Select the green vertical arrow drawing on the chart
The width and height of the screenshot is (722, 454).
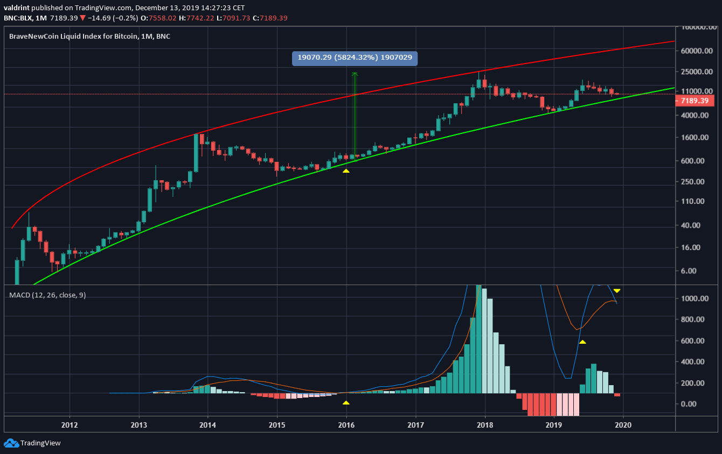click(355, 116)
